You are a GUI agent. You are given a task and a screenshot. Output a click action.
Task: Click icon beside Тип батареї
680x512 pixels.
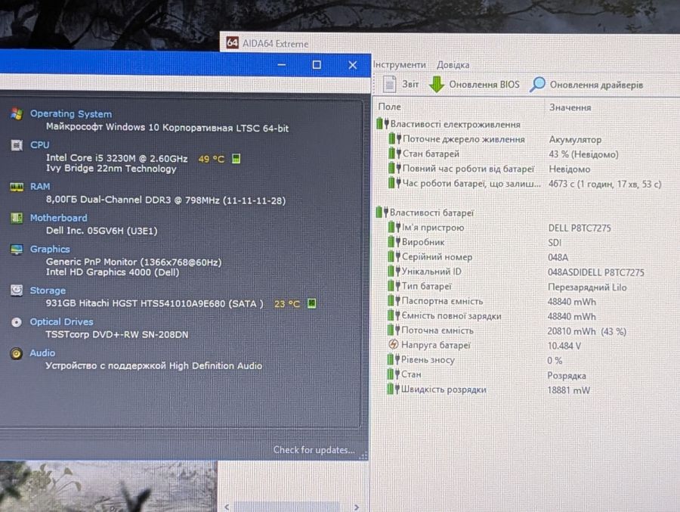click(x=394, y=286)
